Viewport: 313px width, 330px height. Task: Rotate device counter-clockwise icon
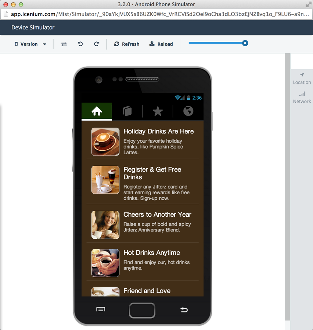click(x=80, y=44)
